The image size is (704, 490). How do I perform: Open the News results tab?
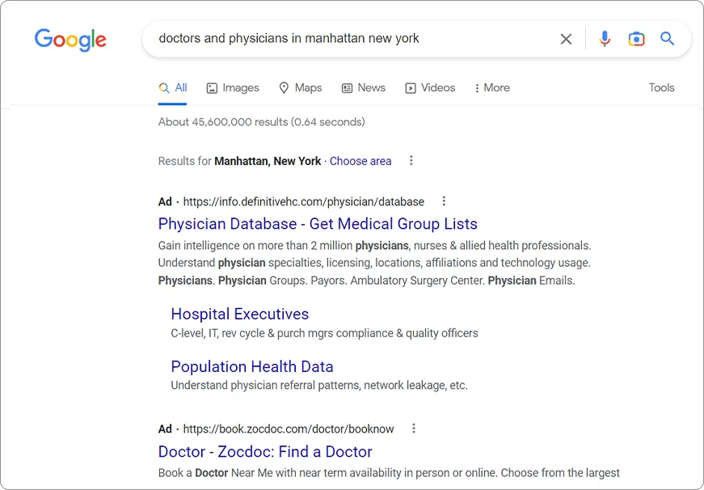364,87
